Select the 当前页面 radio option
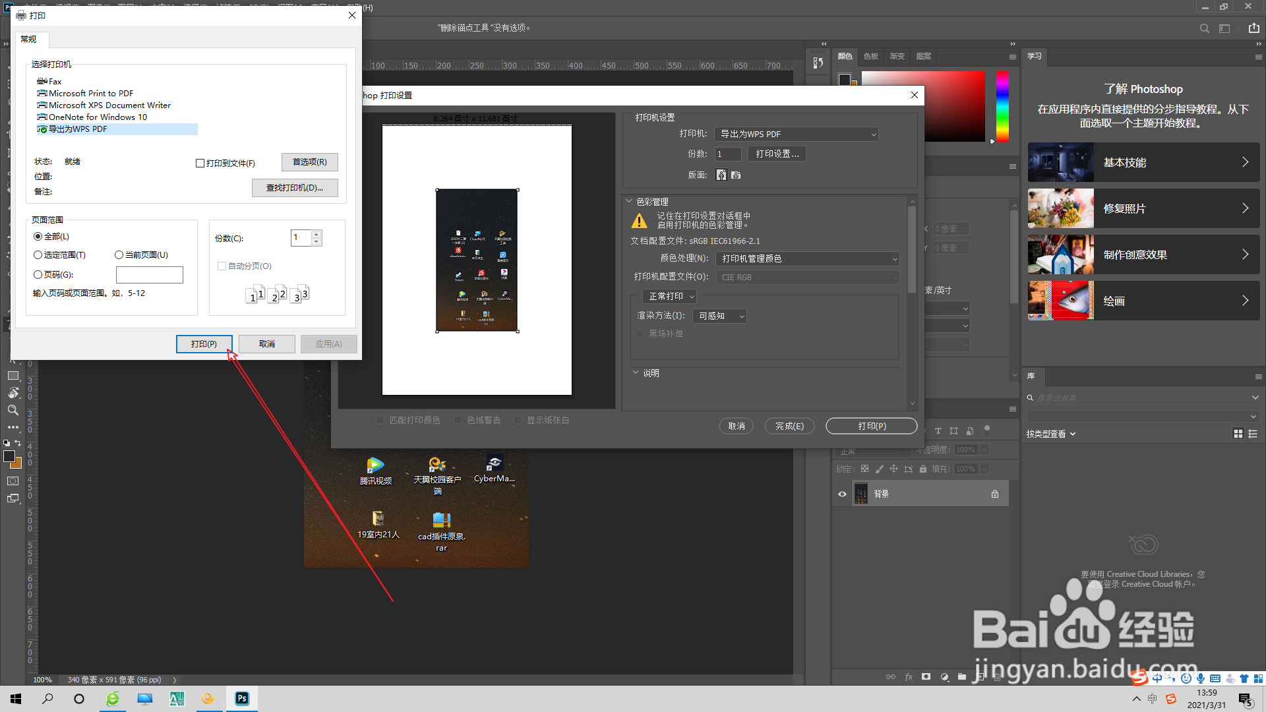Image resolution: width=1266 pixels, height=712 pixels. (119, 255)
